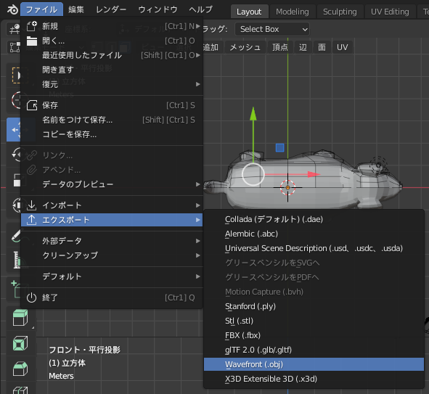
Task: Open the 追加 menu in viewport header
Action: coord(211,47)
